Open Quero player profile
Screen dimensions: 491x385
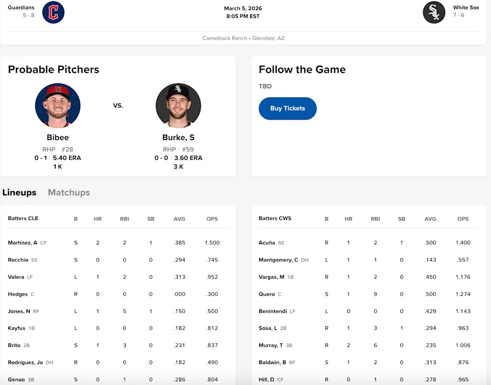coord(267,294)
